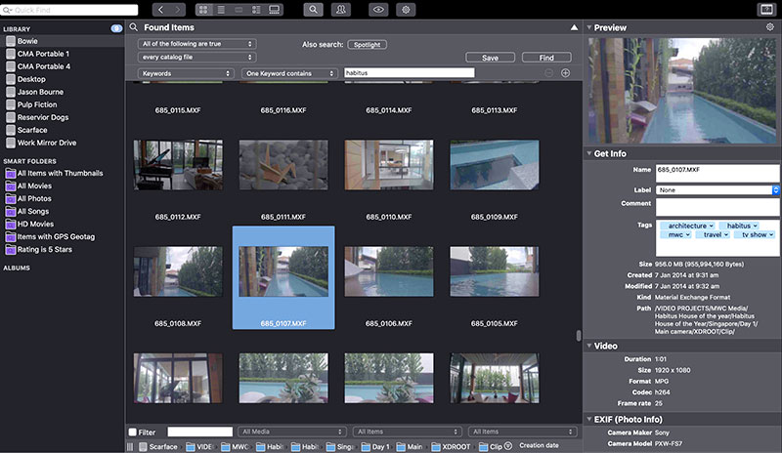Open toolbar gear settings

click(x=406, y=10)
